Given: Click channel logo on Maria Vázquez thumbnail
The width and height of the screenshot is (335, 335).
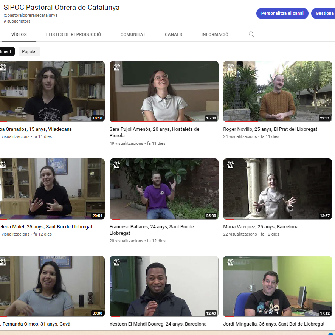Looking at the screenshot, I should 230,165.
